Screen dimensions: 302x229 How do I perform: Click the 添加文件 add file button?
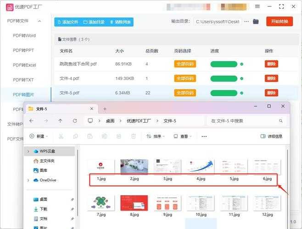[68, 22]
